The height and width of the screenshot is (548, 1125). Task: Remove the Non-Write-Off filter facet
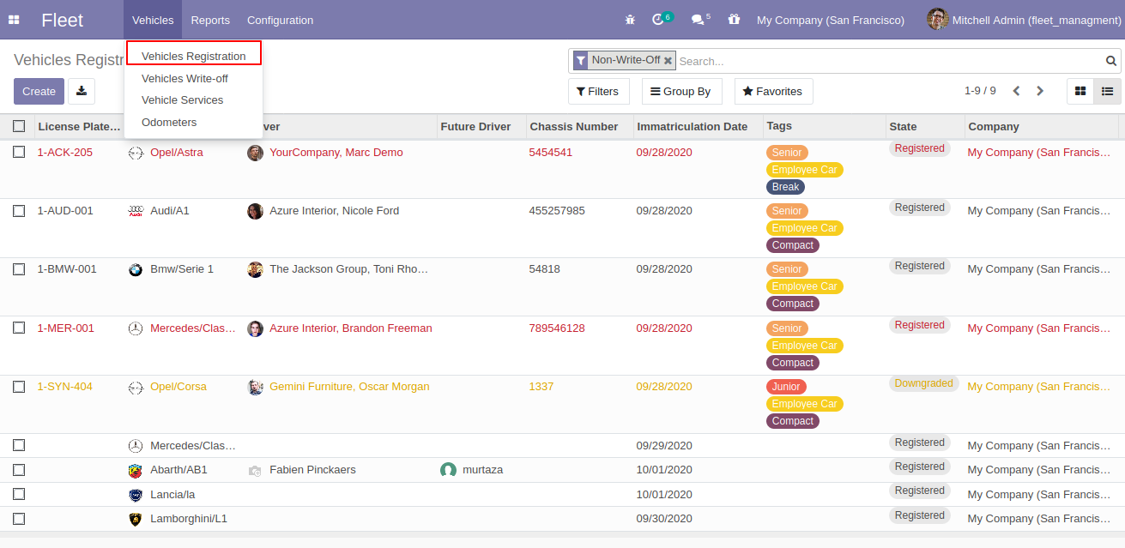coord(668,61)
